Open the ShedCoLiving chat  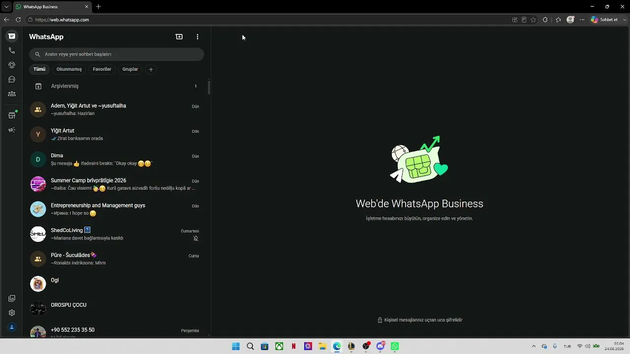(x=116, y=234)
